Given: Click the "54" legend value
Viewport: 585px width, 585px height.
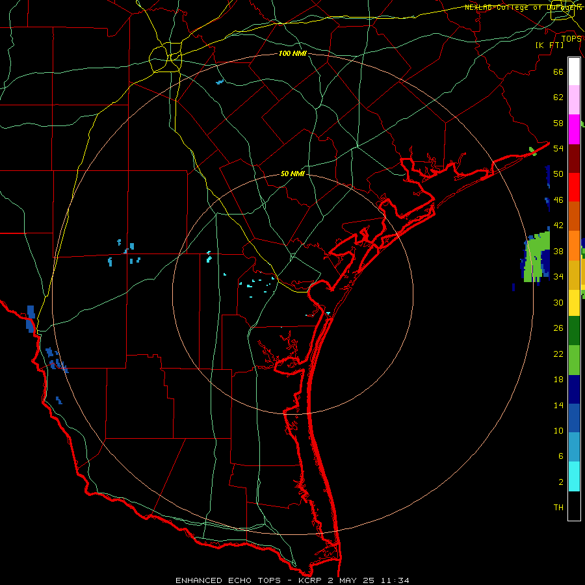Looking at the screenshot, I should 558,148.
